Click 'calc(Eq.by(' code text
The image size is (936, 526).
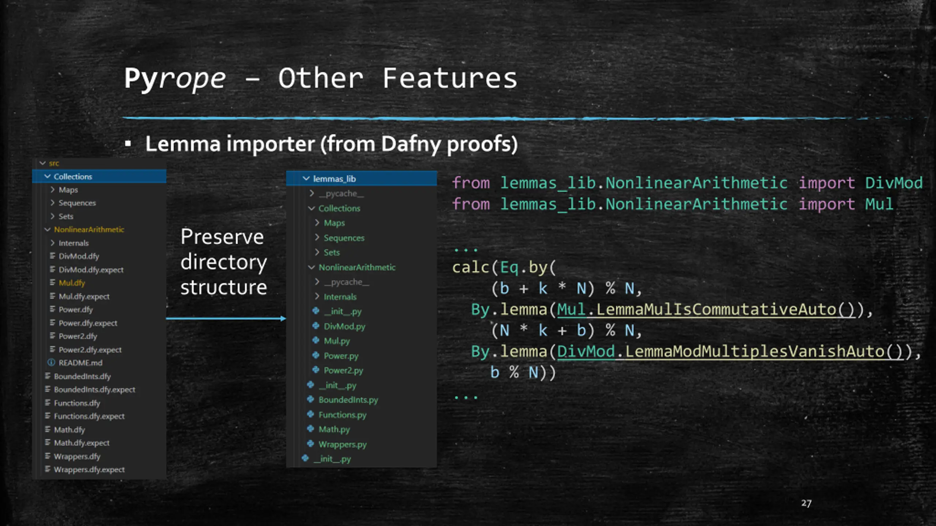(504, 268)
